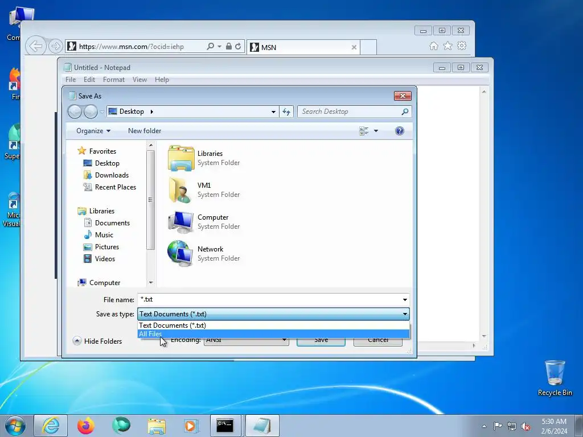Click Save As forward navigation button
The height and width of the screenshot is (437, 583).
click(x=91, y=112)
